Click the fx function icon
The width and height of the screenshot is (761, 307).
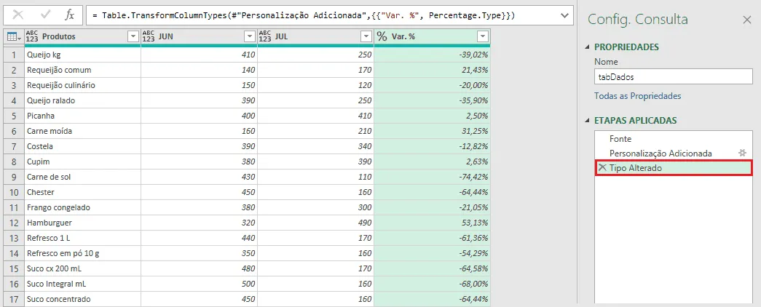(x=70, y=15)
